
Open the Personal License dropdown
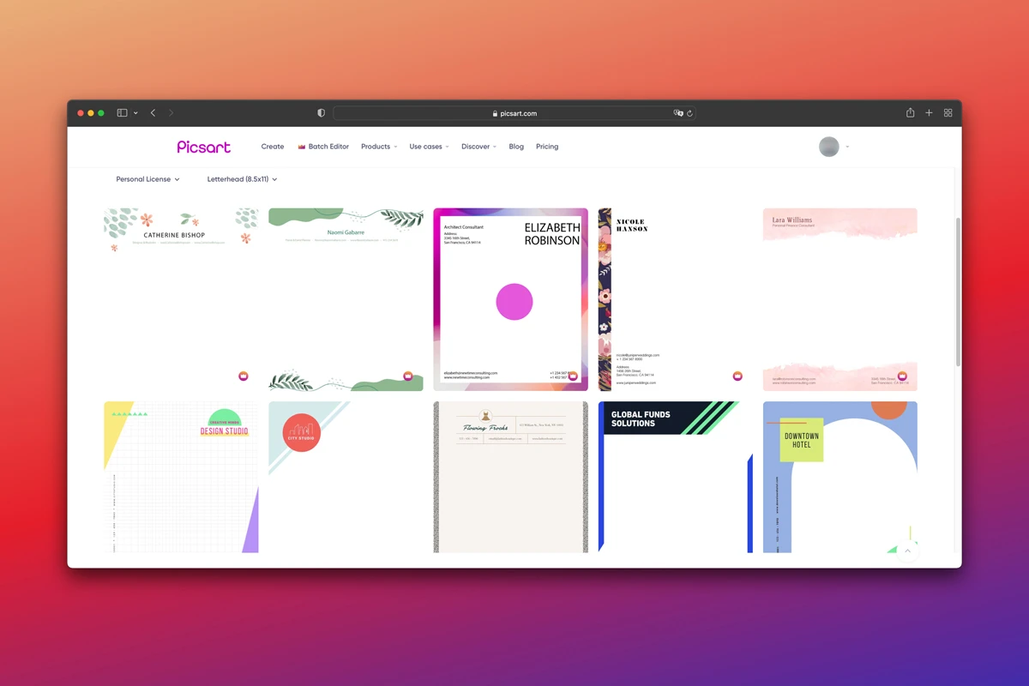(x=147, y=179)
